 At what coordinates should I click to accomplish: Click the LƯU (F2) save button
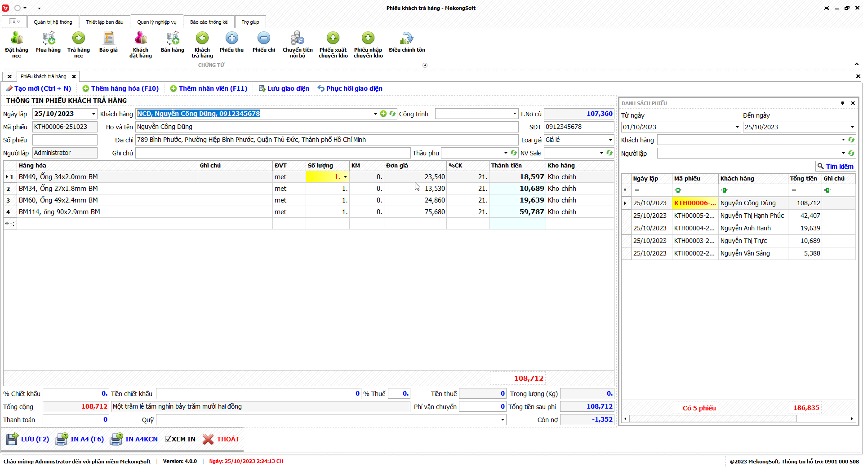point(28,439)
